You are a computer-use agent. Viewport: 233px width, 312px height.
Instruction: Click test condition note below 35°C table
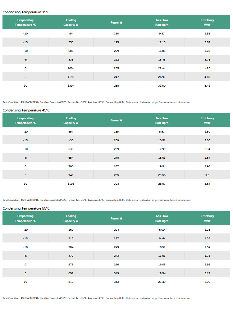click(x=97, y=102)
